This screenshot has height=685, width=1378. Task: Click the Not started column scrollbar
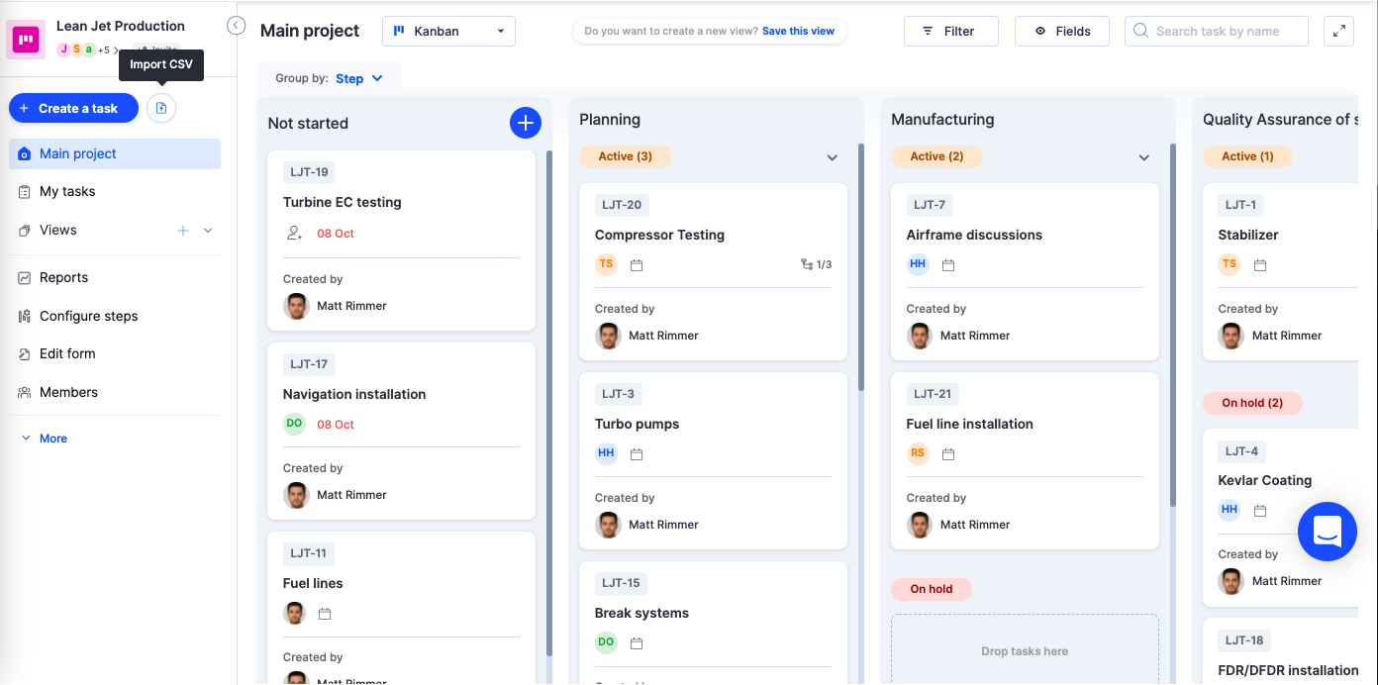click(549, 401)
